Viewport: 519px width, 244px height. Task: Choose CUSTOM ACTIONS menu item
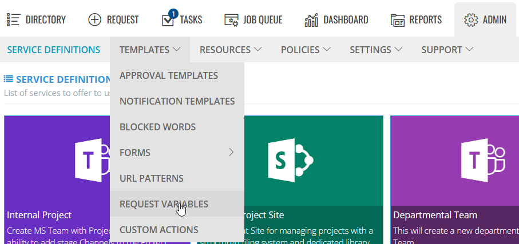tap(177, 230)
